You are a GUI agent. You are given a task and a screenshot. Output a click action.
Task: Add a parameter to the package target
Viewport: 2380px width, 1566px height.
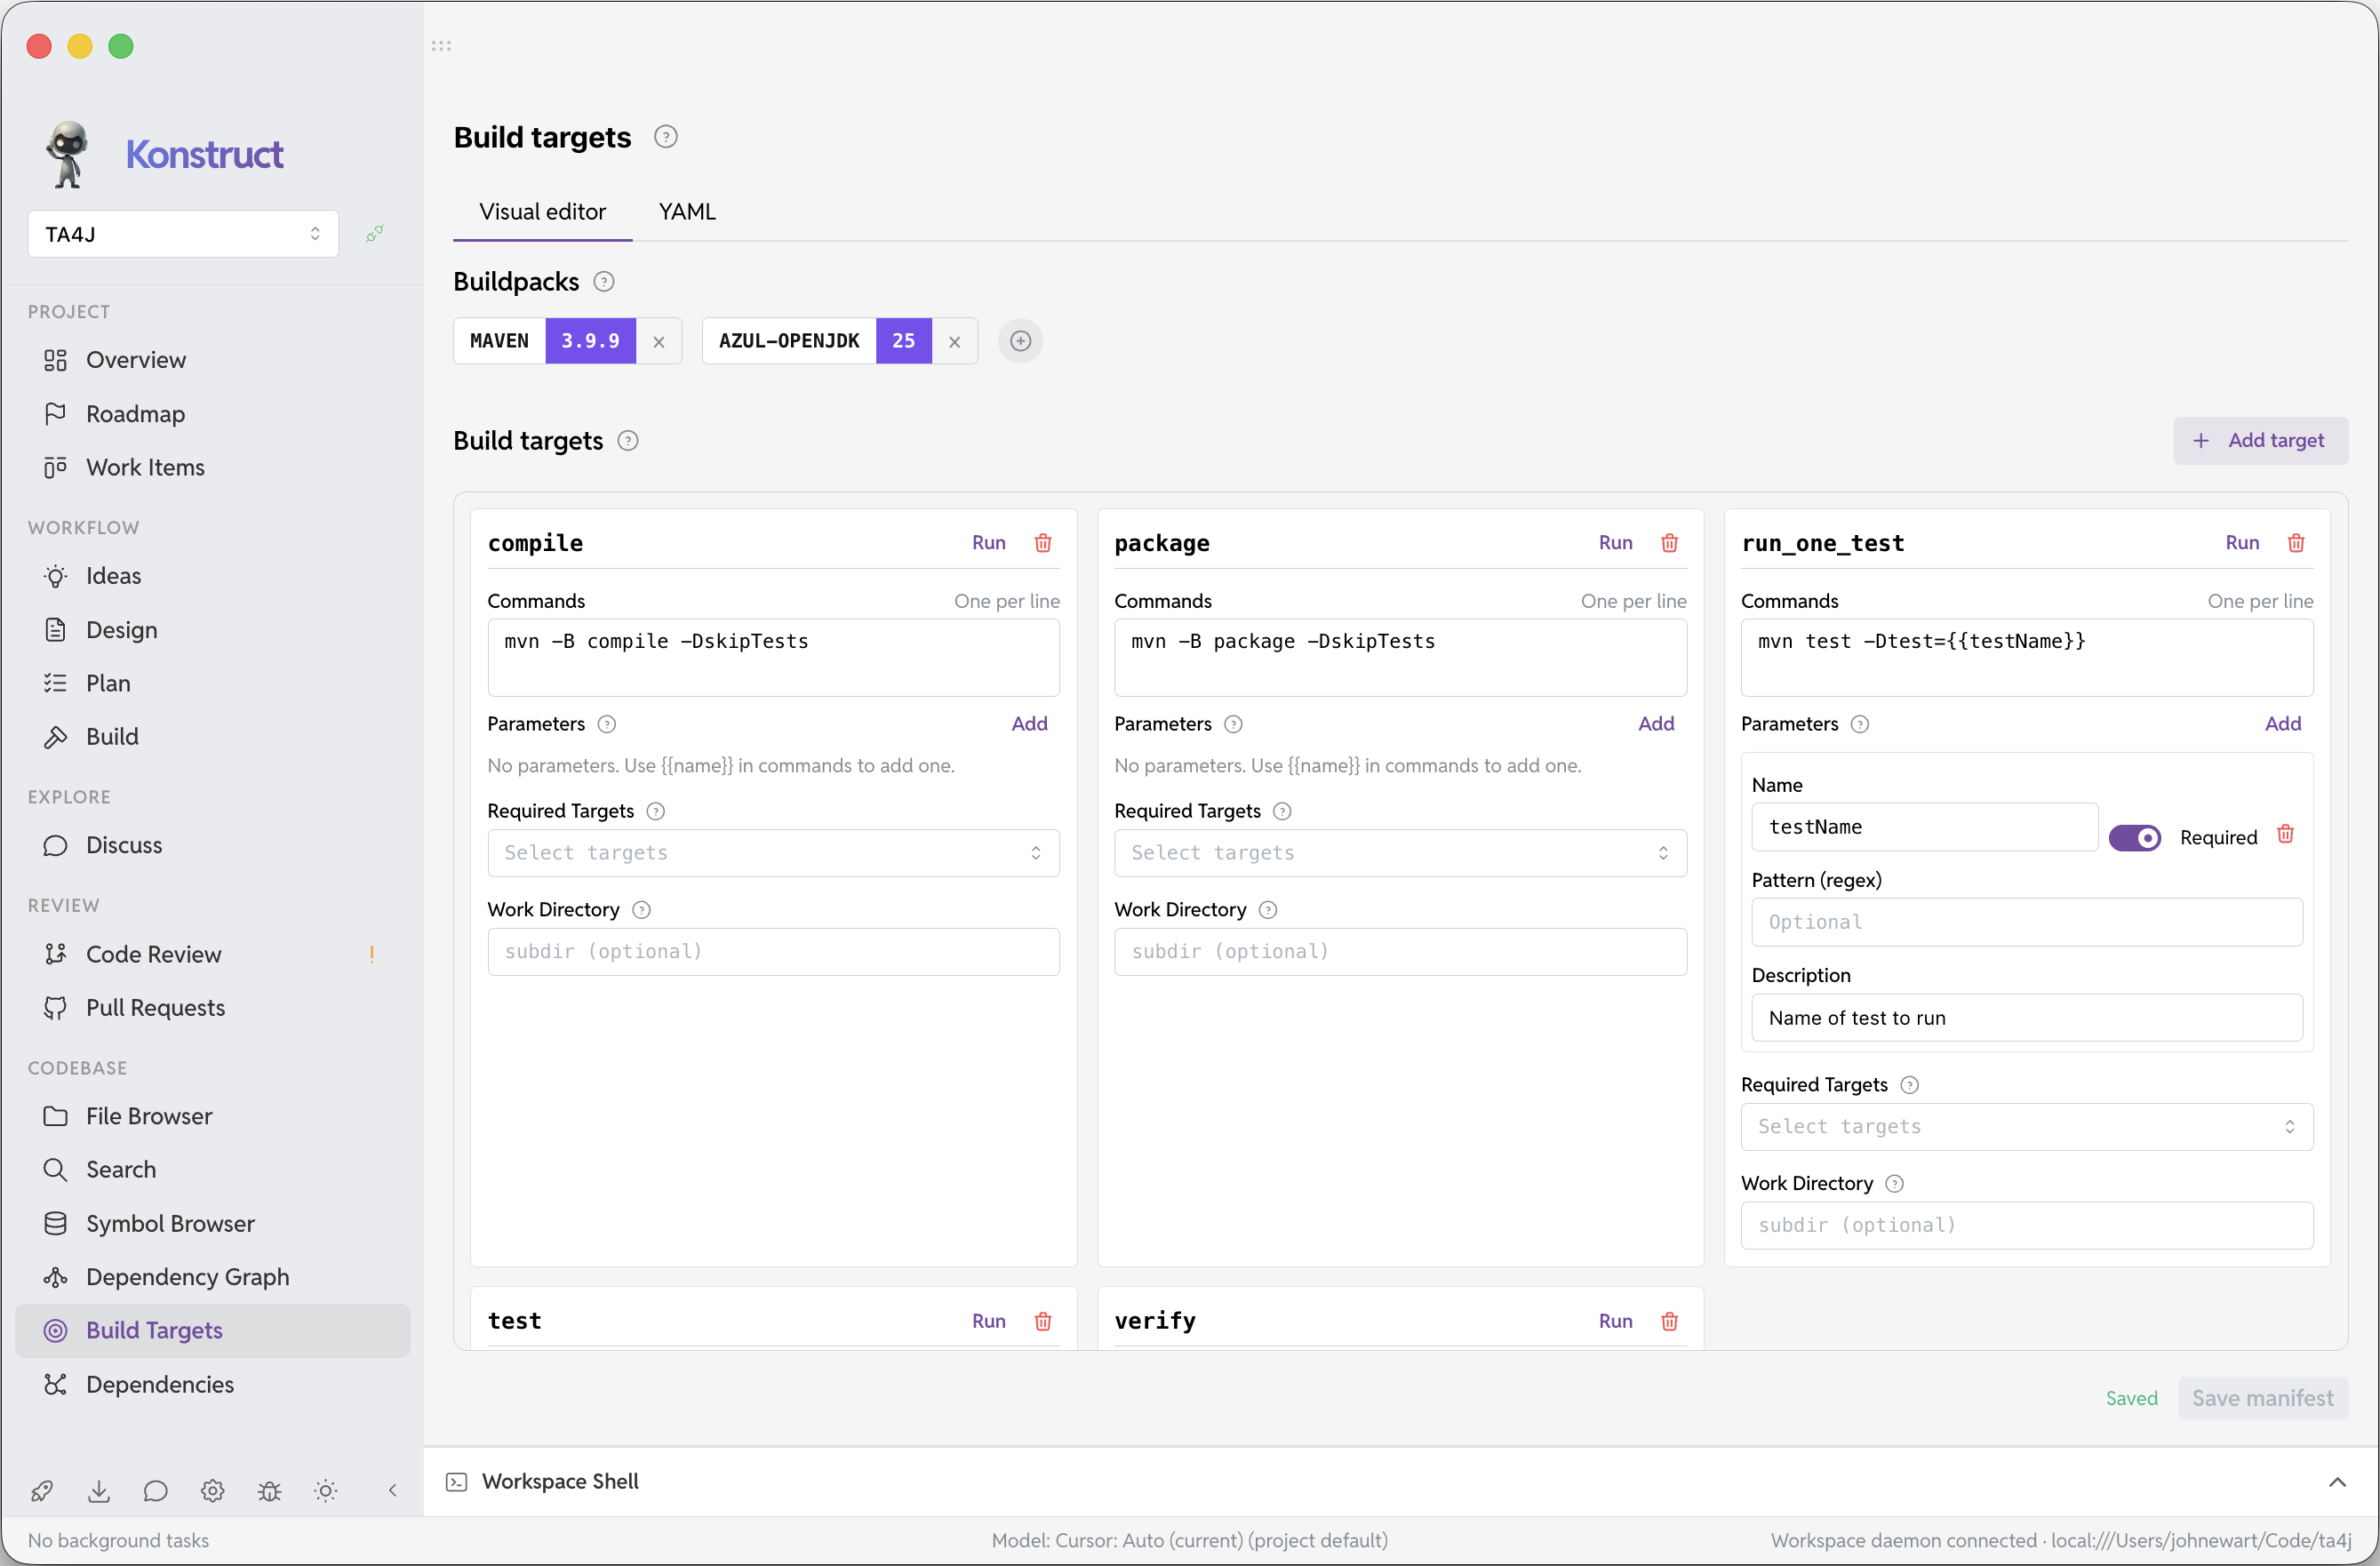click(x=1656, y=724)
